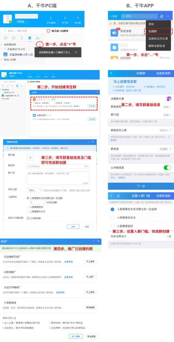The image size is (174, 342).
Task: Click the orange 创建淘宝群 icon in the 创建群 dialog
Action: coord(34,99)
